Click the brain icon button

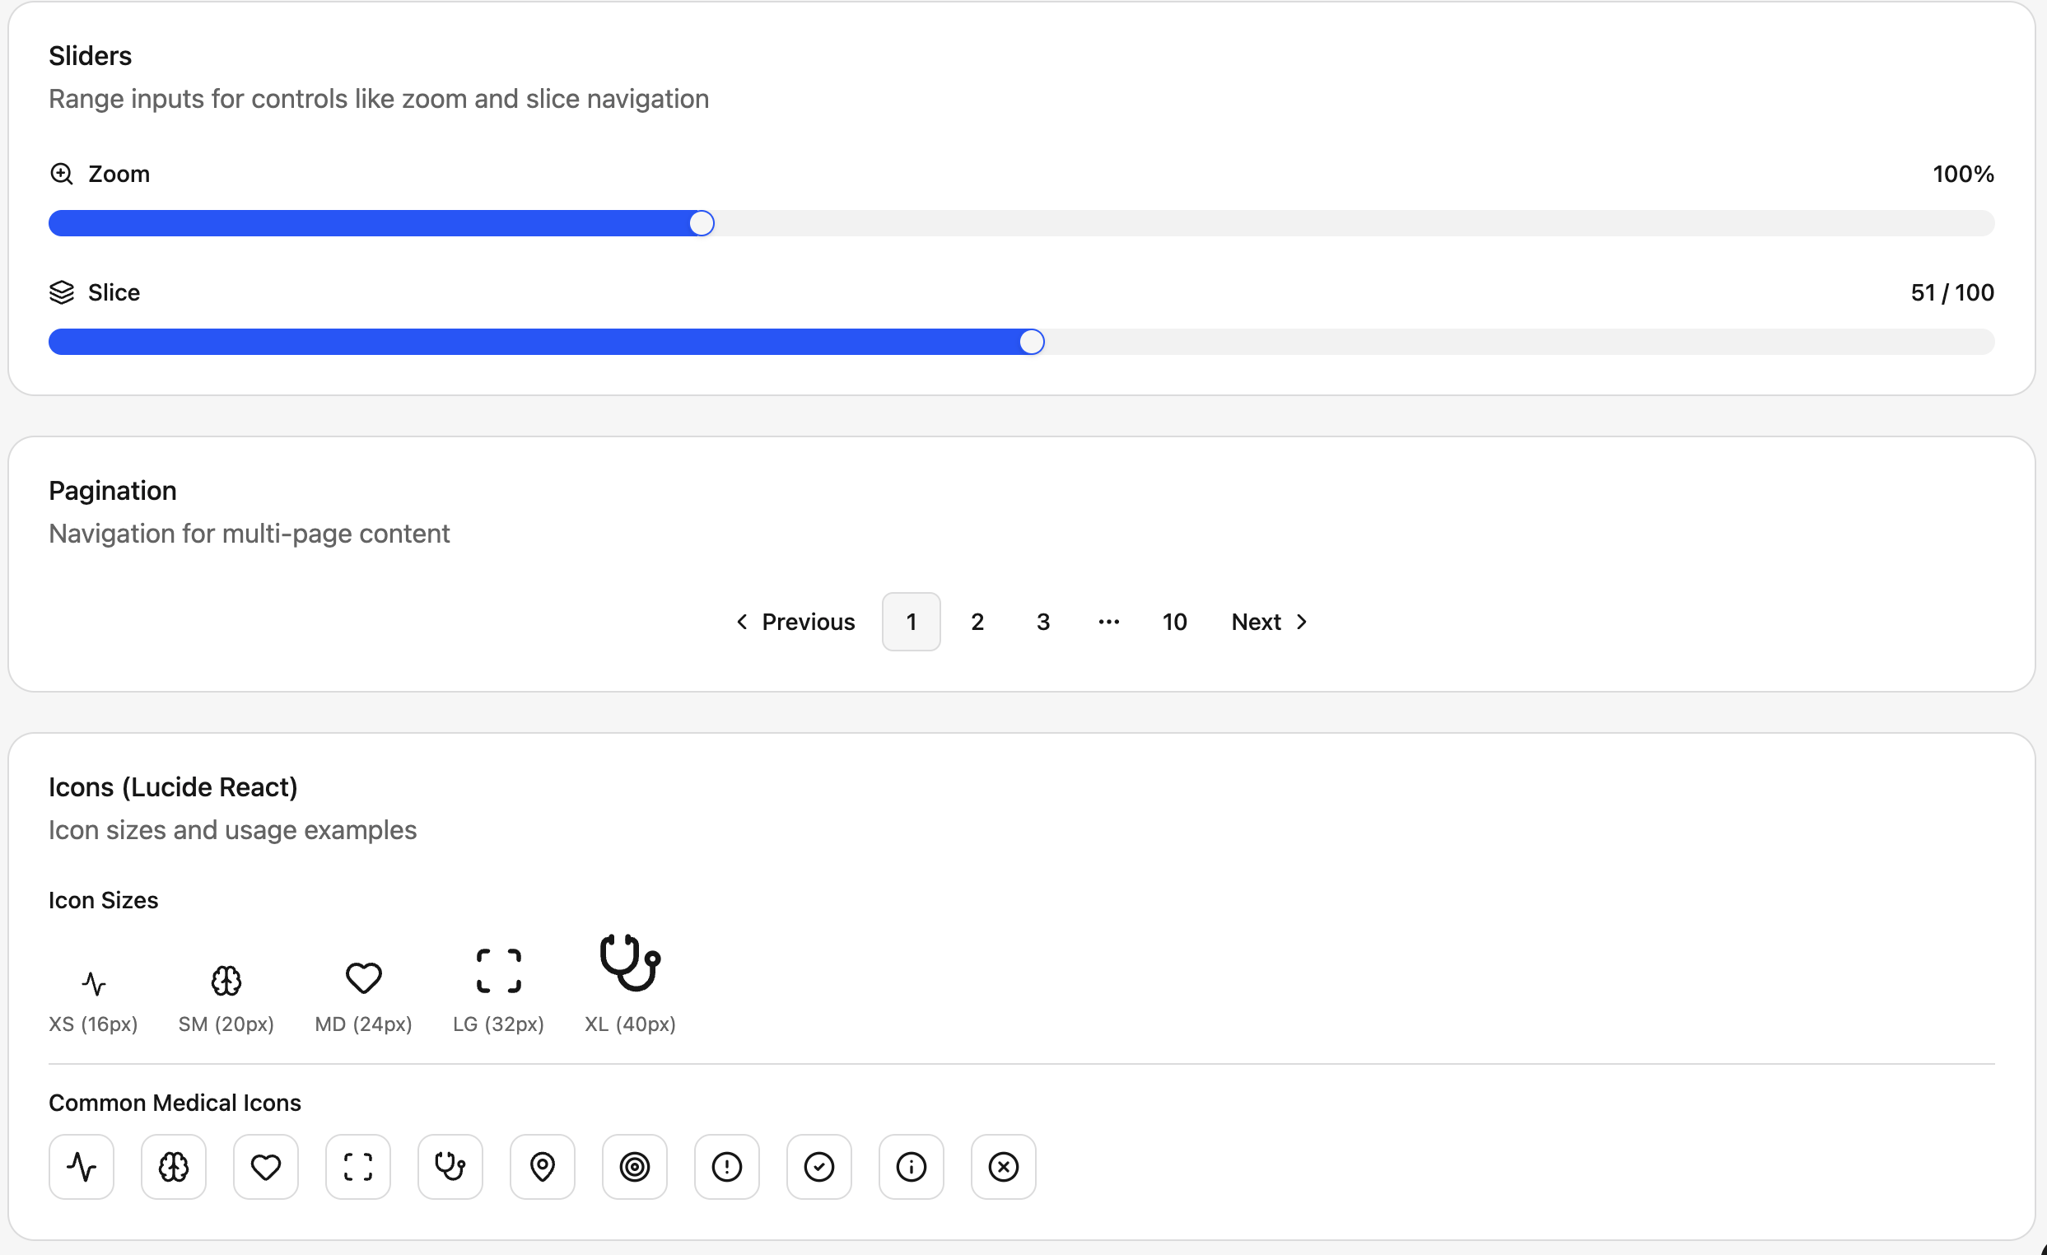[174, 1166]
